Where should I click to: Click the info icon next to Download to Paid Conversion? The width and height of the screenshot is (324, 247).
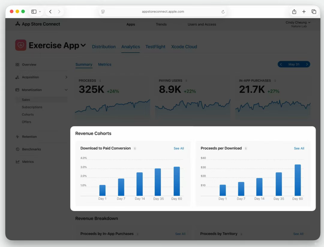point(135,148)
